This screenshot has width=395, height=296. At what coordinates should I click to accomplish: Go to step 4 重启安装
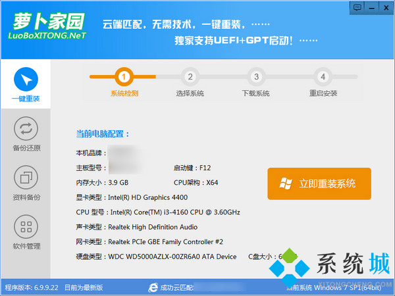[323, 76]
